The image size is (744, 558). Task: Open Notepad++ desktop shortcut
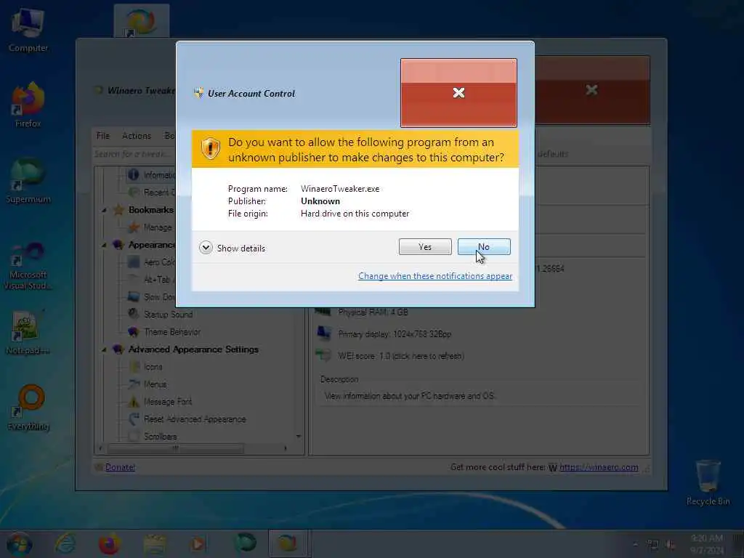point(28,332)
